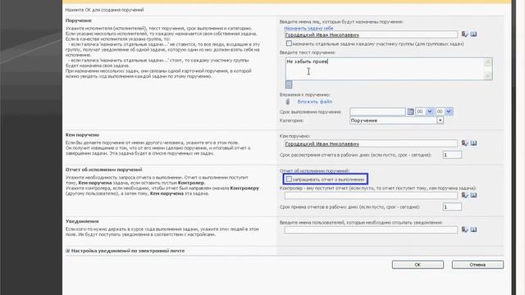
Task: Click the text area scrollbar down arrow
Action: point(488,76)
